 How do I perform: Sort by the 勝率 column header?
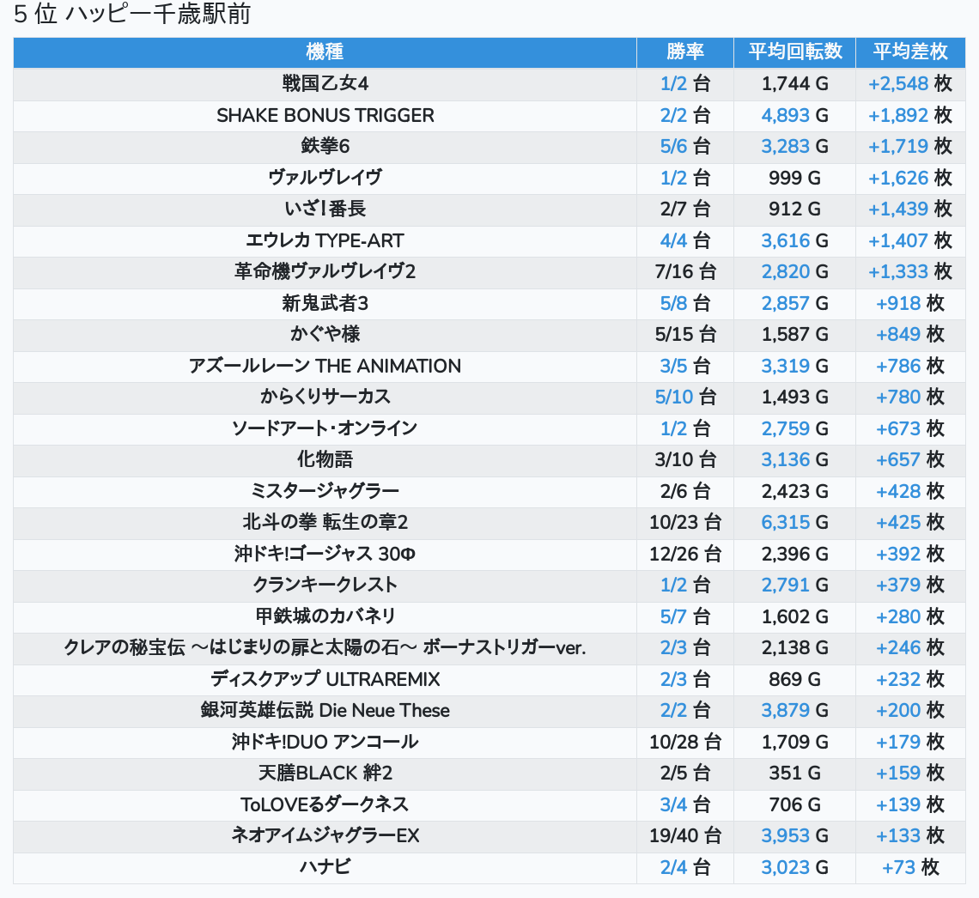point(684,52)
